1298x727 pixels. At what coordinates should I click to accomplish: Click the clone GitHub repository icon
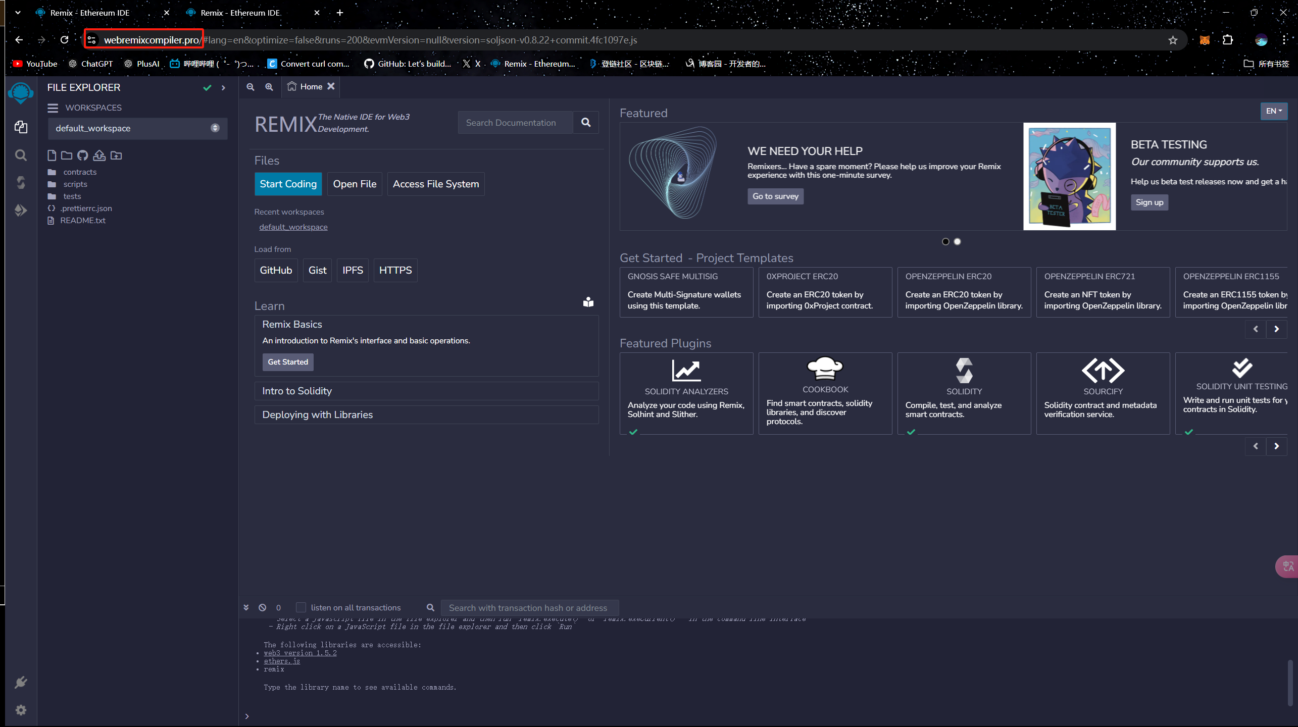coord(83,155)
